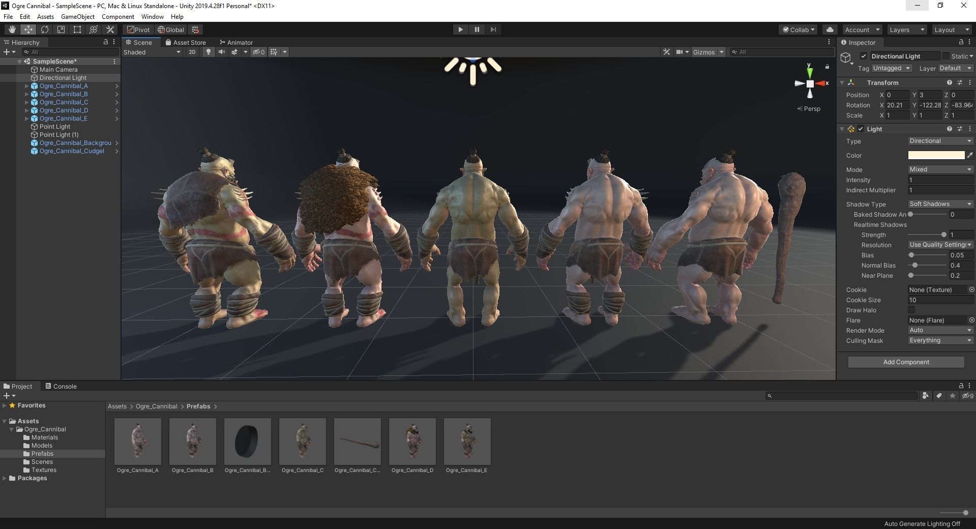
Task: Open Transform component preset icon
Action: (x=959, y=82)
